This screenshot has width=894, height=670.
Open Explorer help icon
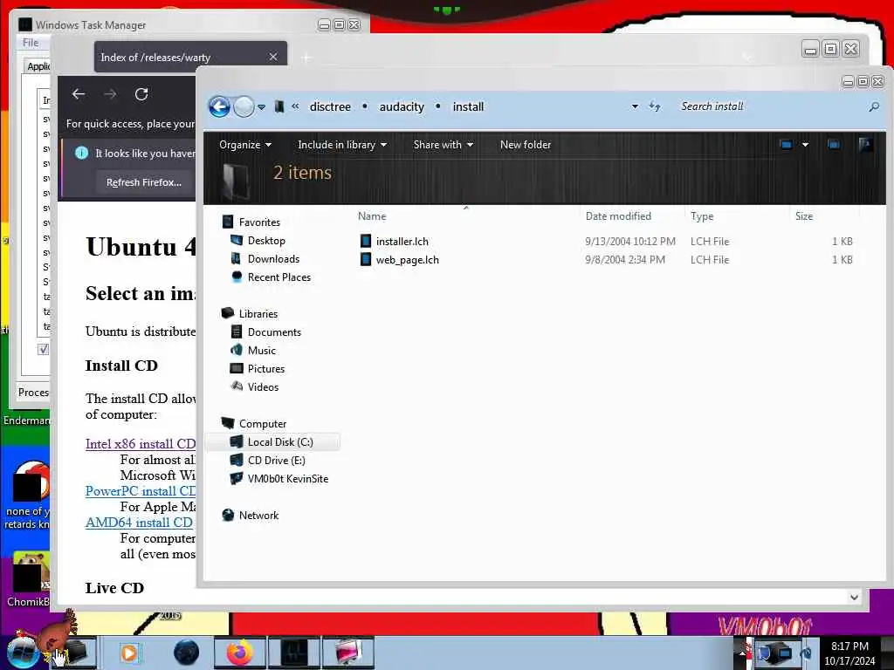[866, 145]
